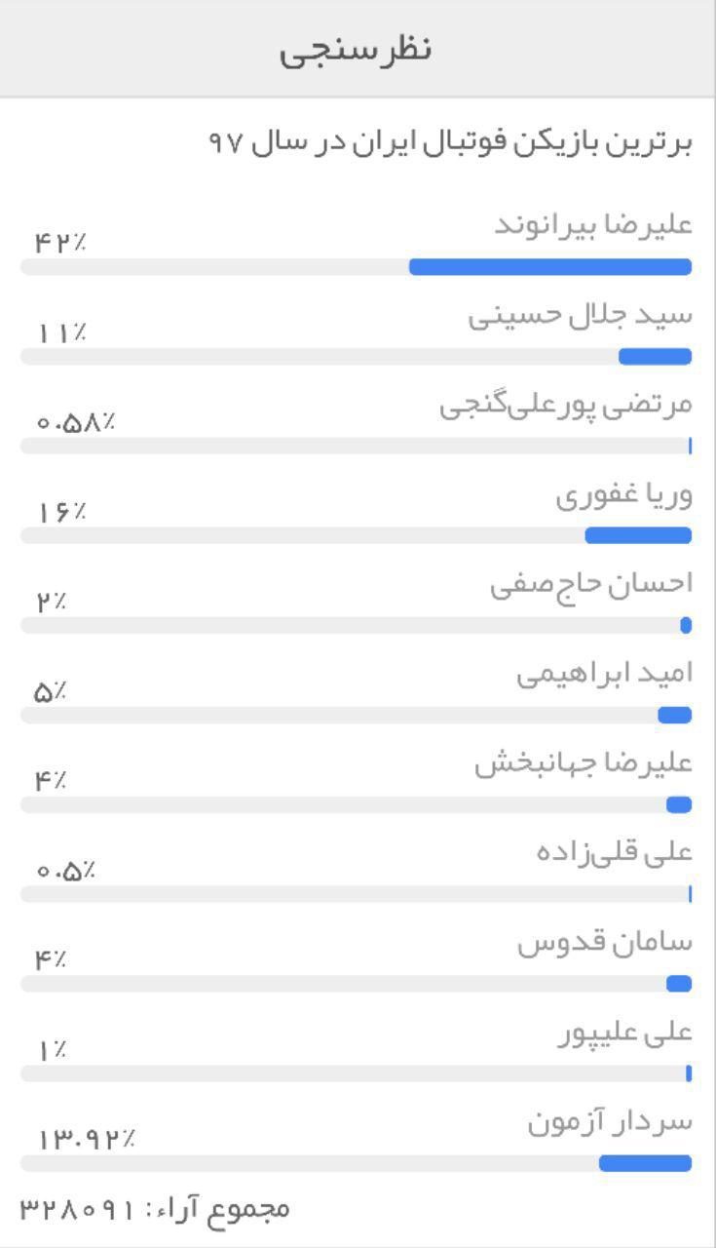Vote for وریا غفوری option
Screen dimensions: 716x1248
(623, 495)
